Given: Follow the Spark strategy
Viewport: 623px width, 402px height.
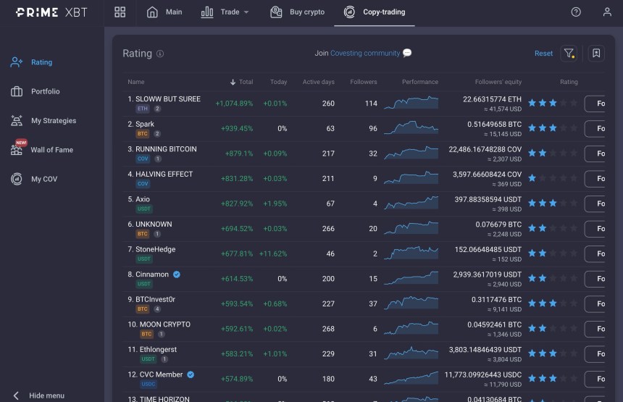Looking at the screenshot, I should [x=595, y=128].
